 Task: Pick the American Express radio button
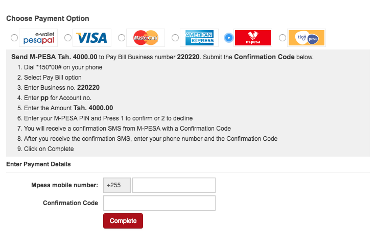coord(175,38)
